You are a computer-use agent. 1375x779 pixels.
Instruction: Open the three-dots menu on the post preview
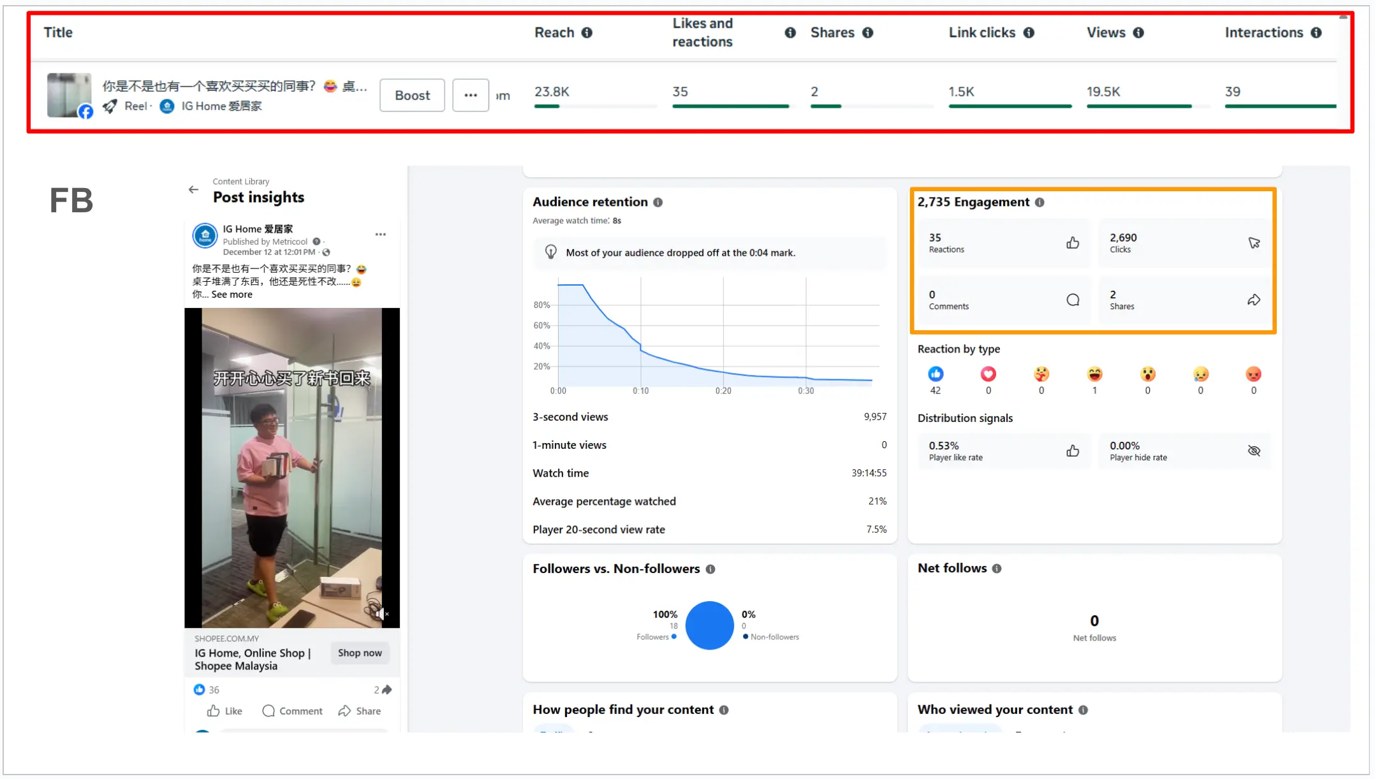[380, 235]
